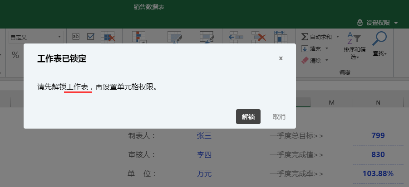Click the 查找 magnifier icon

coord(379,39)
